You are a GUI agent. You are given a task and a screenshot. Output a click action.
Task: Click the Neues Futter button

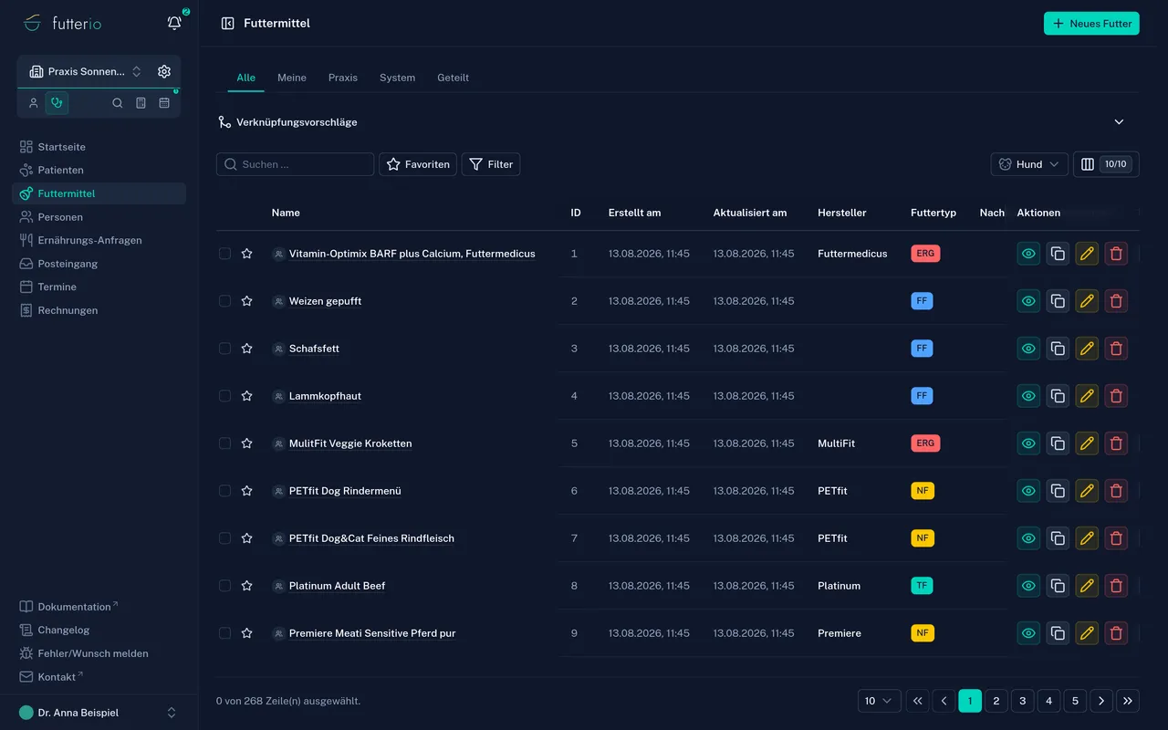pos(1091,24)
